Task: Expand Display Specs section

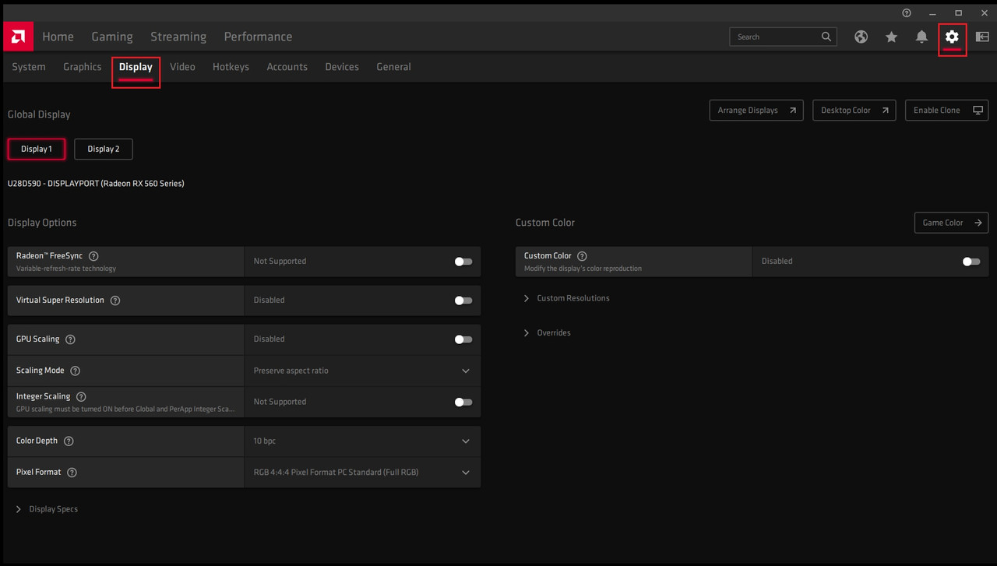Action: [47, 509]
